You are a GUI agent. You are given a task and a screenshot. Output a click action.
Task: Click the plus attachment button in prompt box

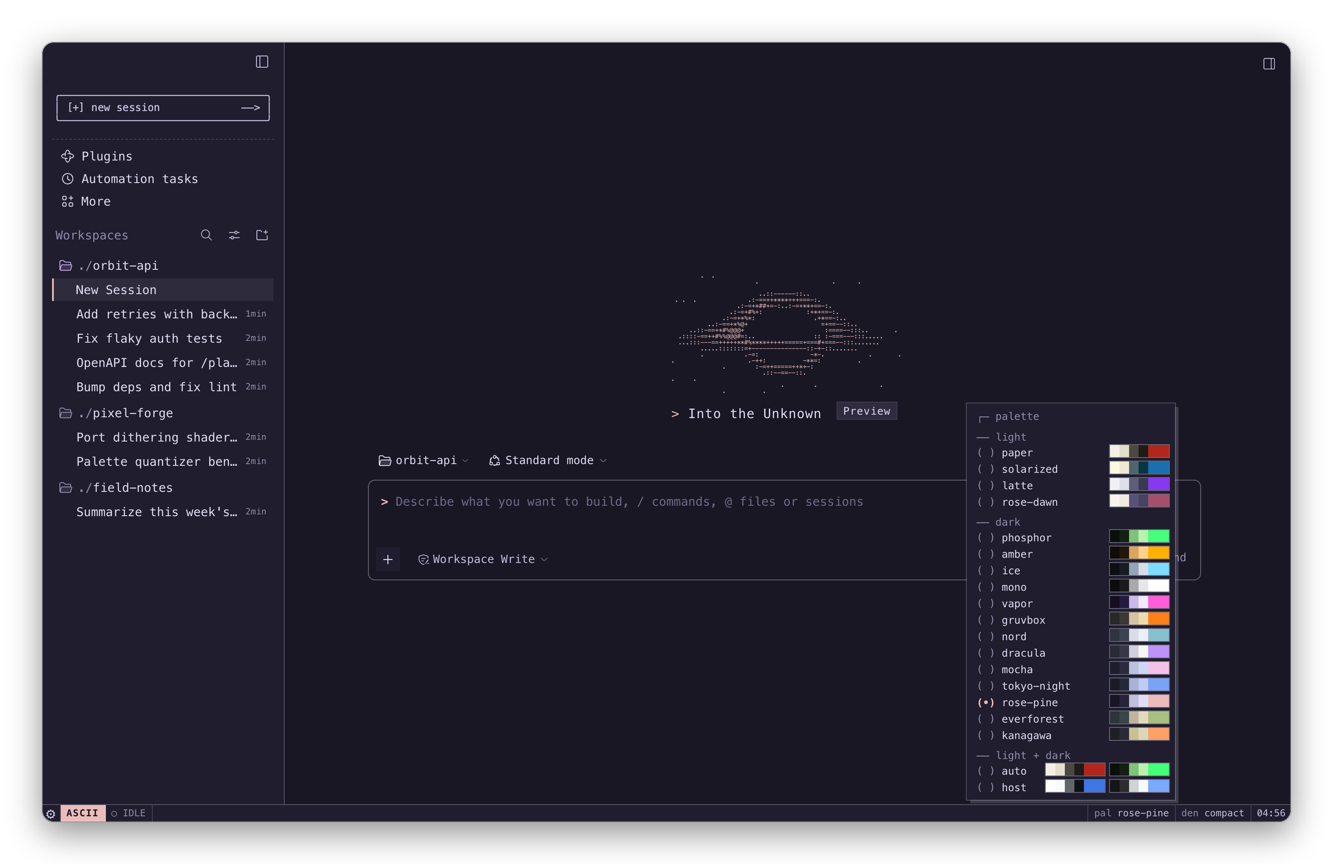point(388,559)
